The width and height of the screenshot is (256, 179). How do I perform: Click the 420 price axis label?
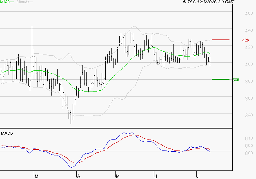coord(249,47)
